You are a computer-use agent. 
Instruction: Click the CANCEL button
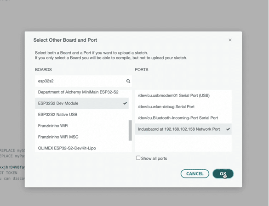coord(195,173)
